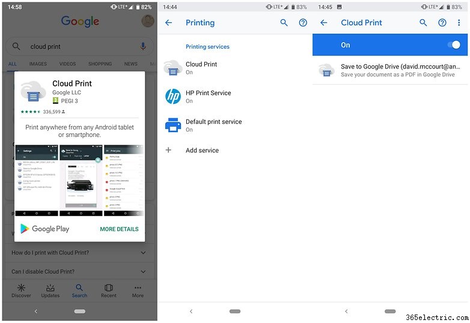Viewport: 470px width, 323px height.
Task: Open the Google account profile avatar
Action: [148, 21]
